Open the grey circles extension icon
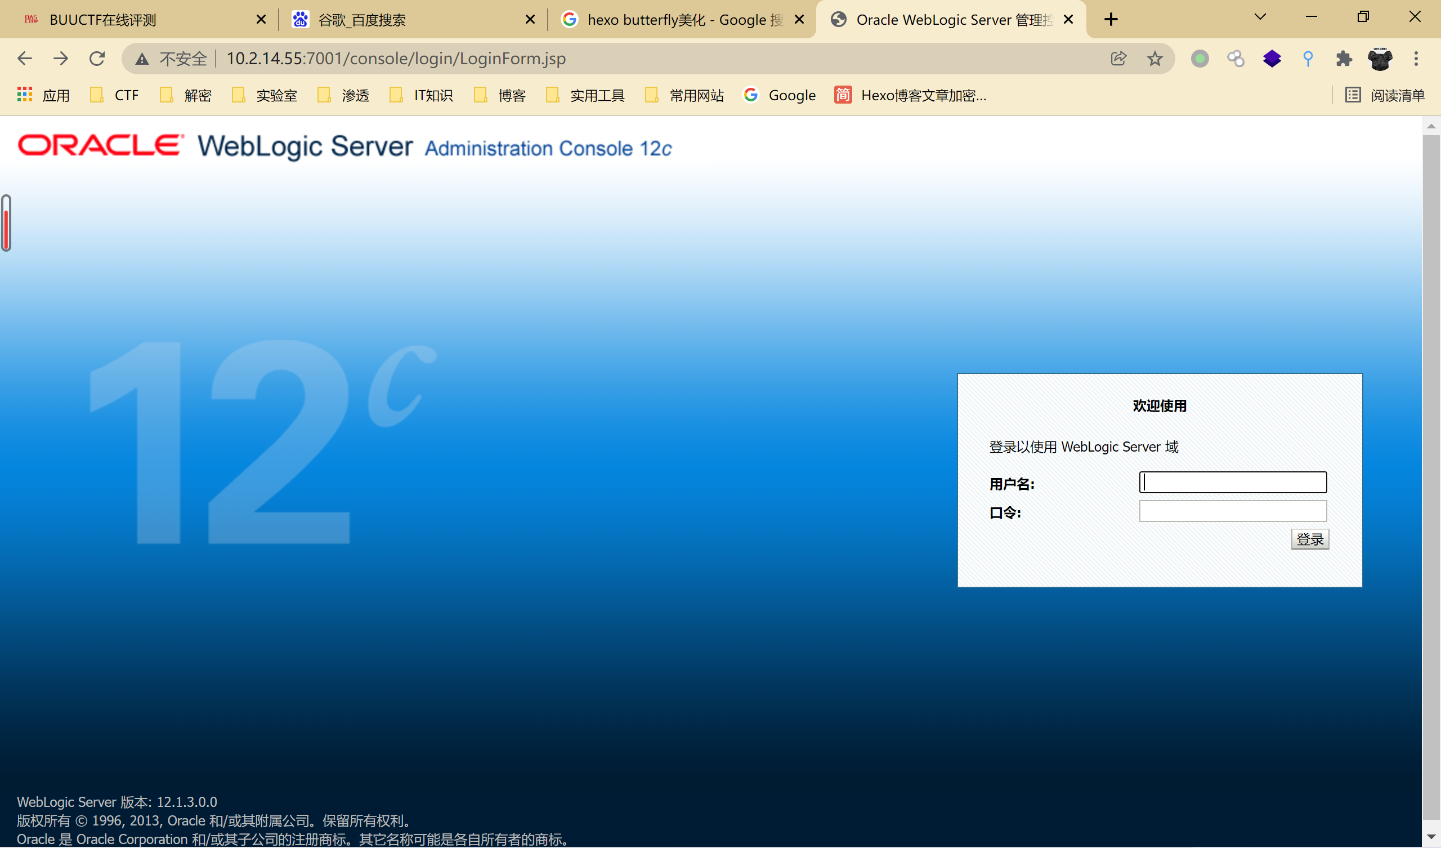 1236,59
